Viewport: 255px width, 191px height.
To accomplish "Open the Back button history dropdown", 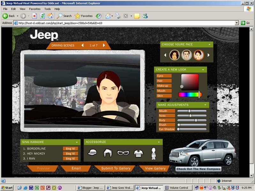I will point(18,16).
